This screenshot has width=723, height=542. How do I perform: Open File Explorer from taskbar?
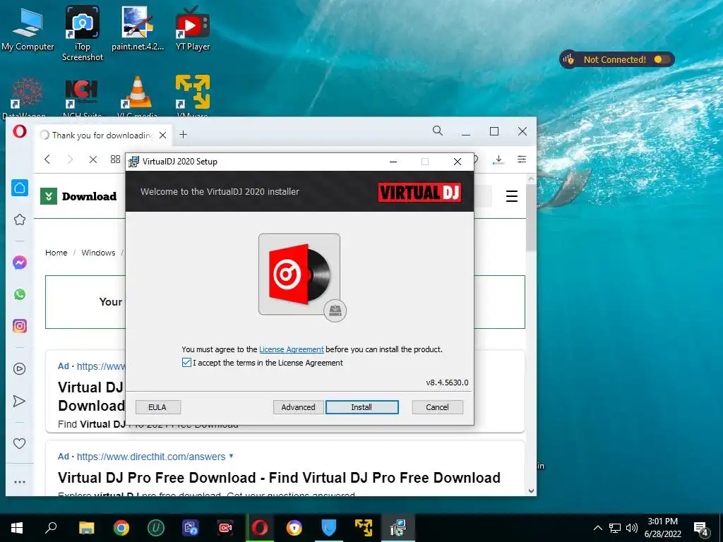[86, 528]
